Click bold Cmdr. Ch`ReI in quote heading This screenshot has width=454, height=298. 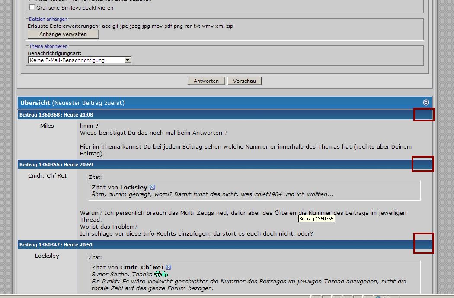[142, 268]
